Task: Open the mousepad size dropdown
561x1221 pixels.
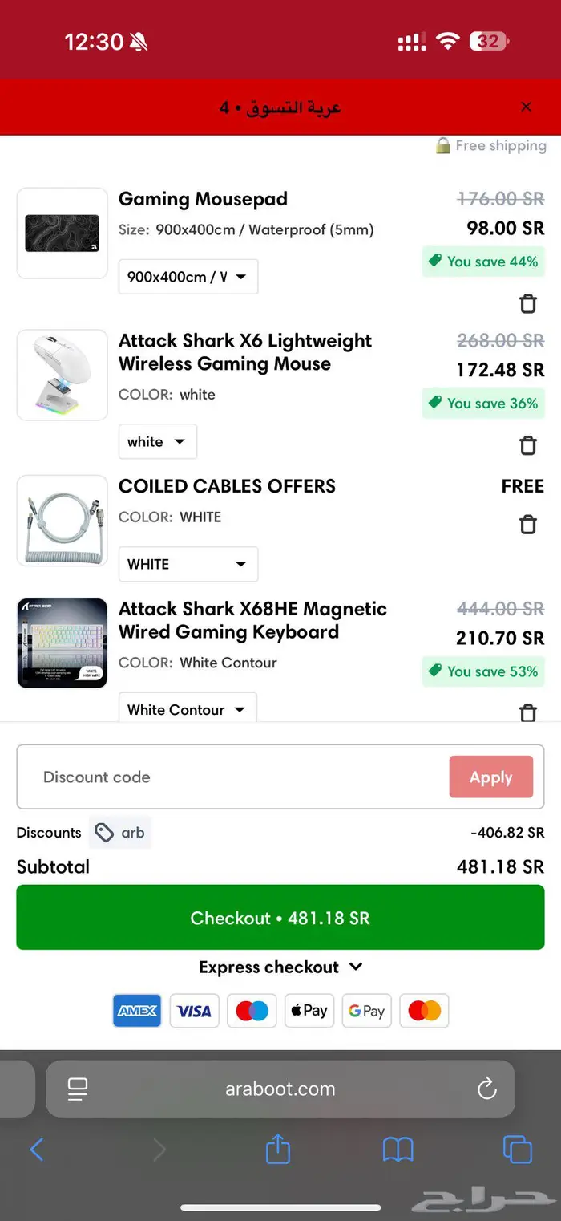Action: click(188, 277)
